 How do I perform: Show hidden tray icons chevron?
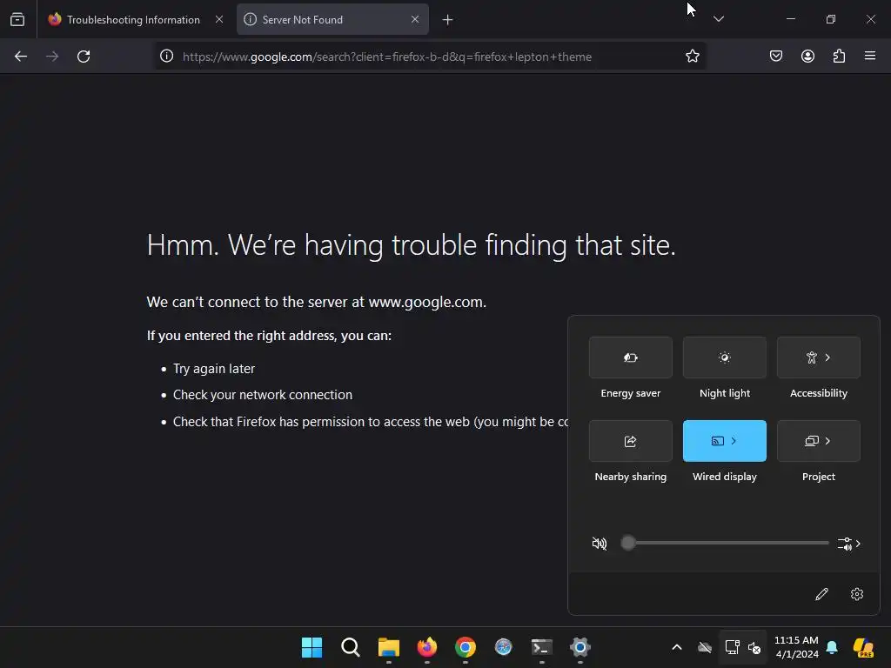coord(677,647)
